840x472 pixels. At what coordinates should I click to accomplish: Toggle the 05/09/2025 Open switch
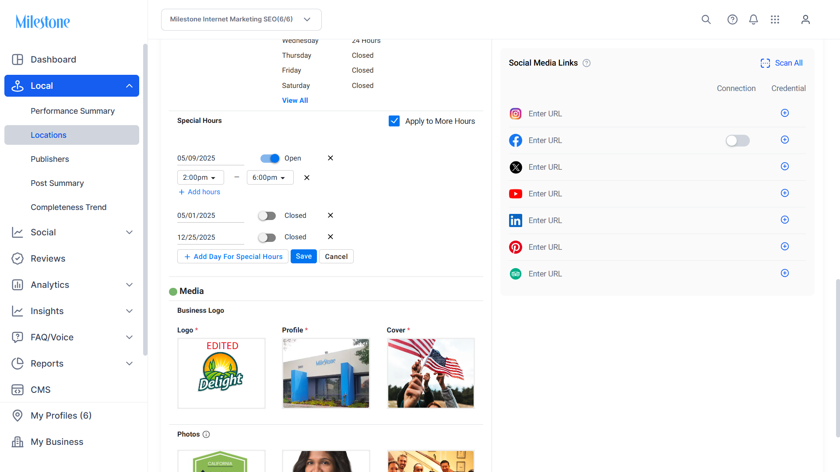point(270,158)
